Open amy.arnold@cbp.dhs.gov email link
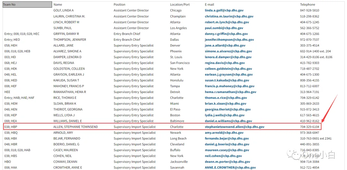Screen dimensions: 347x170 pyautogui.click(x=224, y=133)
